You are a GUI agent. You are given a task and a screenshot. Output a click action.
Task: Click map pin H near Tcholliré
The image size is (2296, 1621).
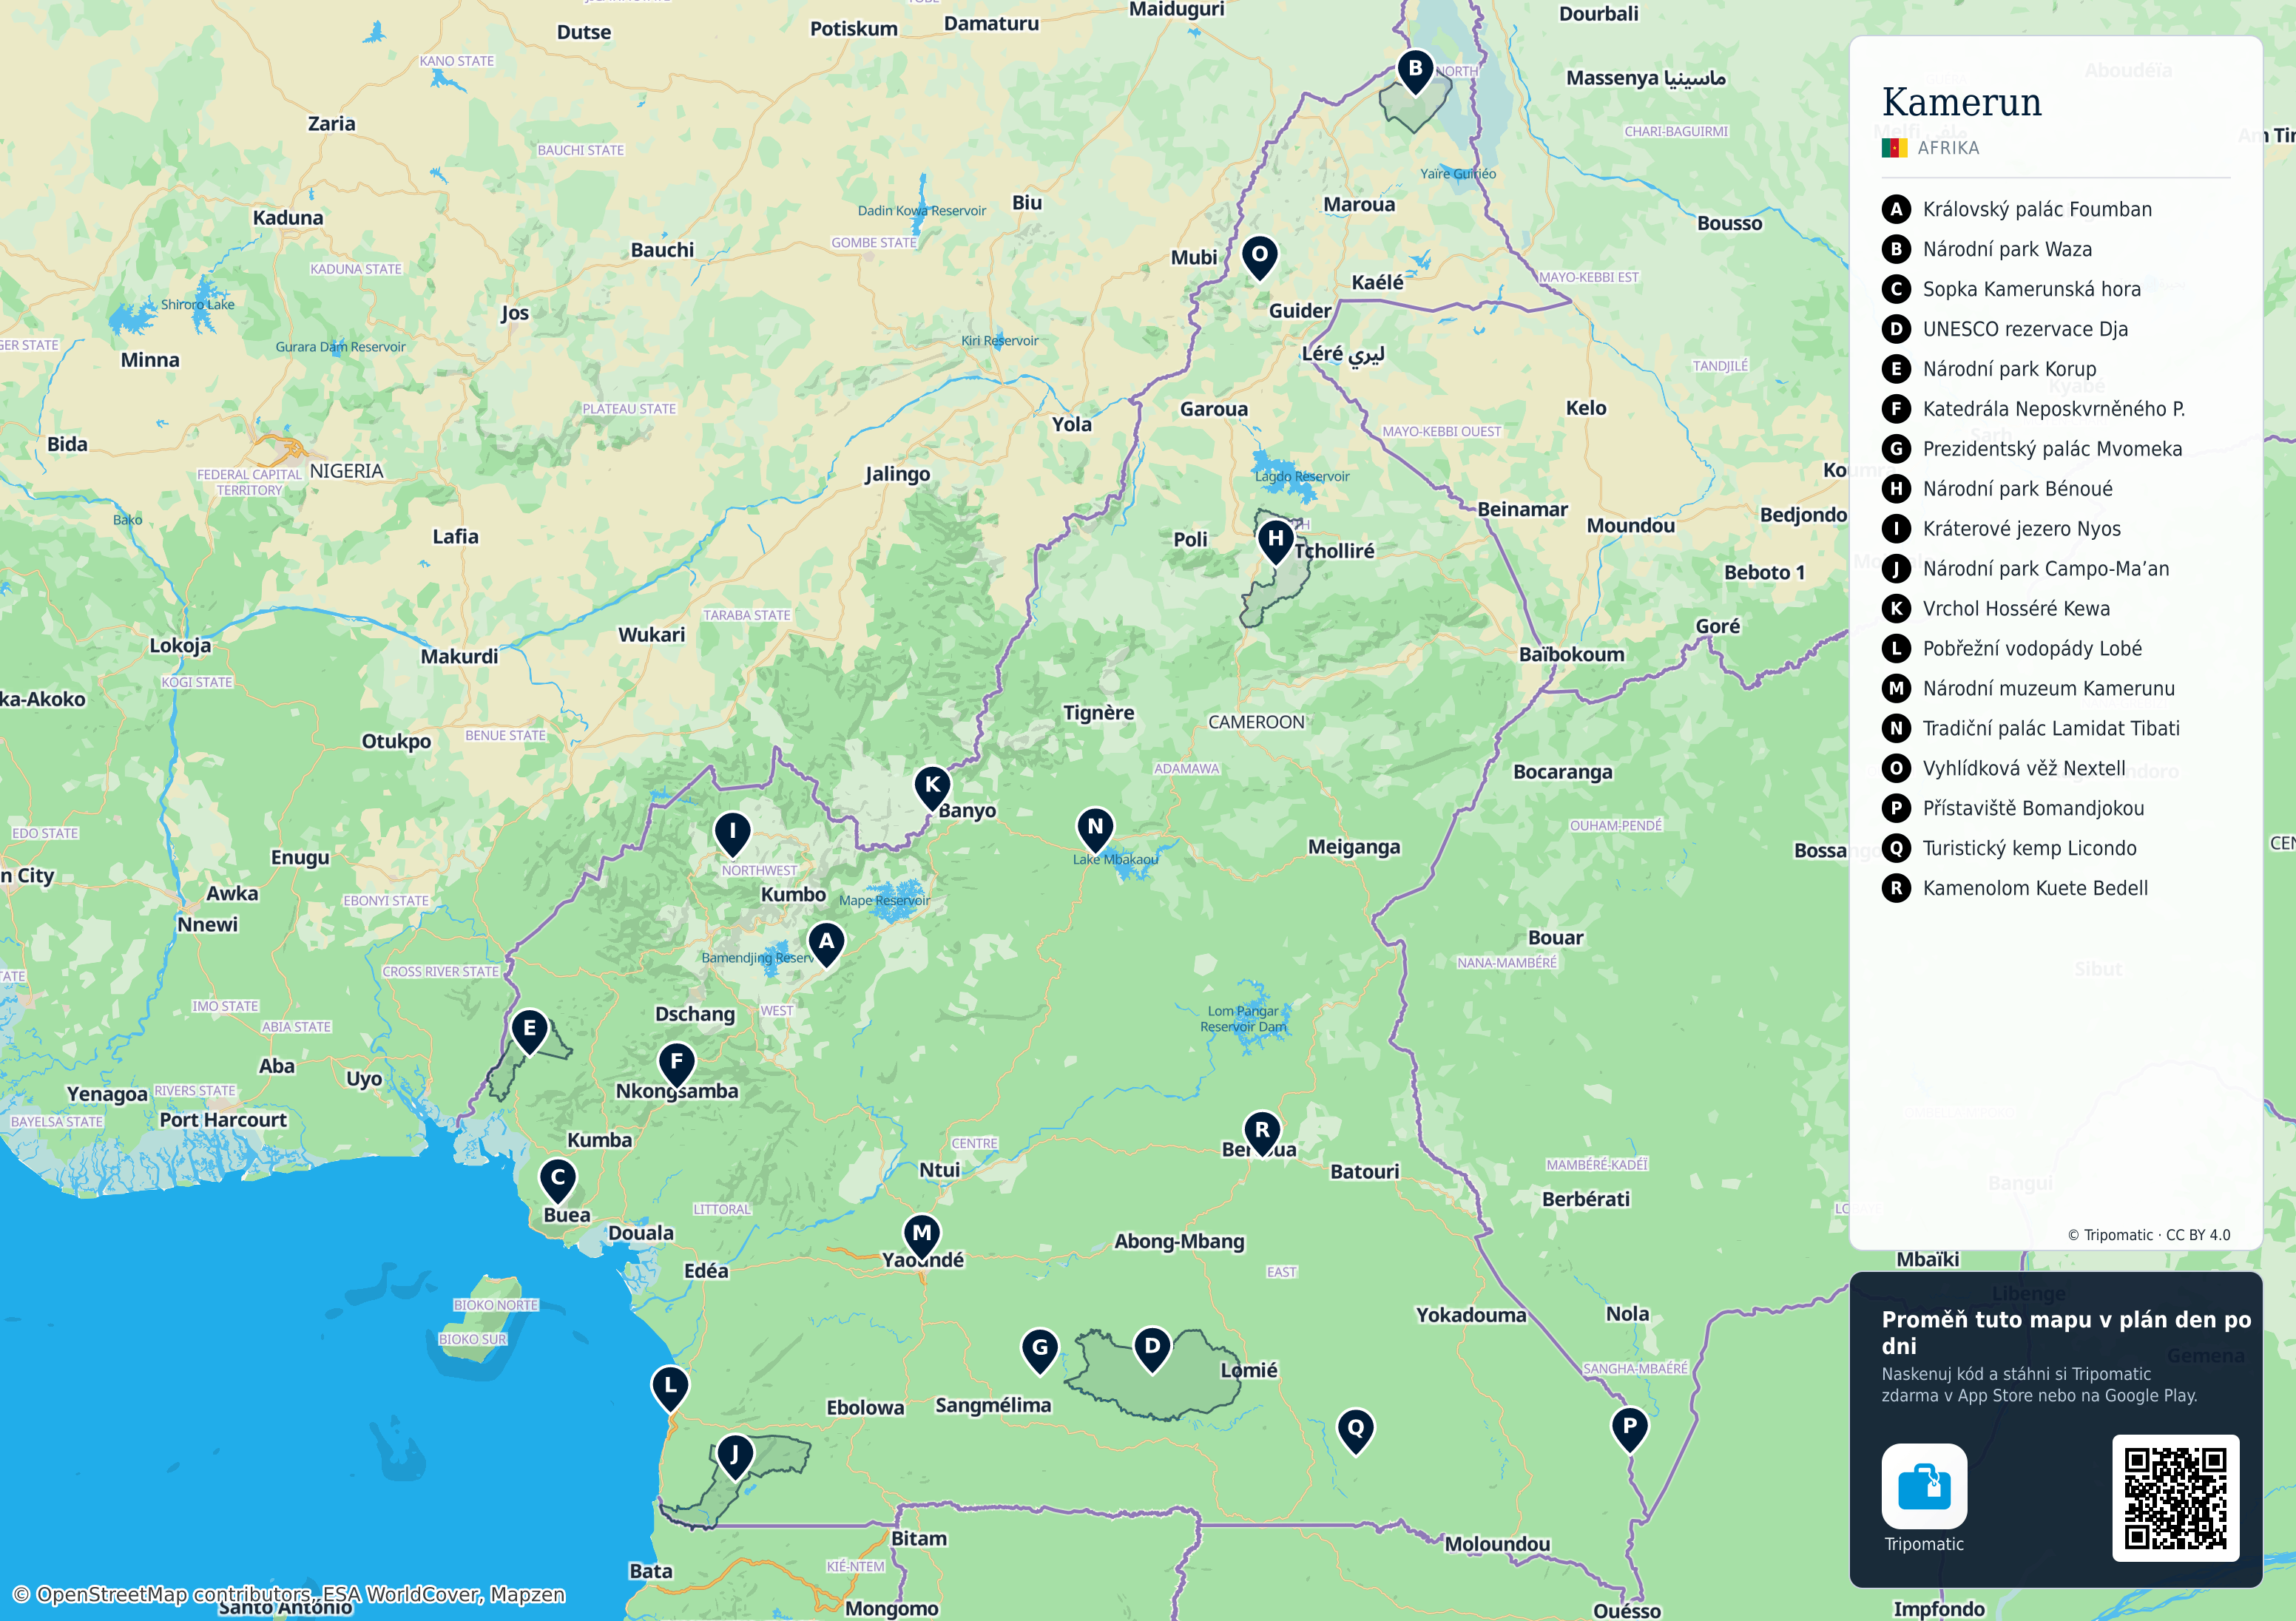click(x=1276, y=542)
